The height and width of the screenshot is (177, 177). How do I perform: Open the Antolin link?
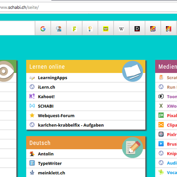[x=46, y=154]
